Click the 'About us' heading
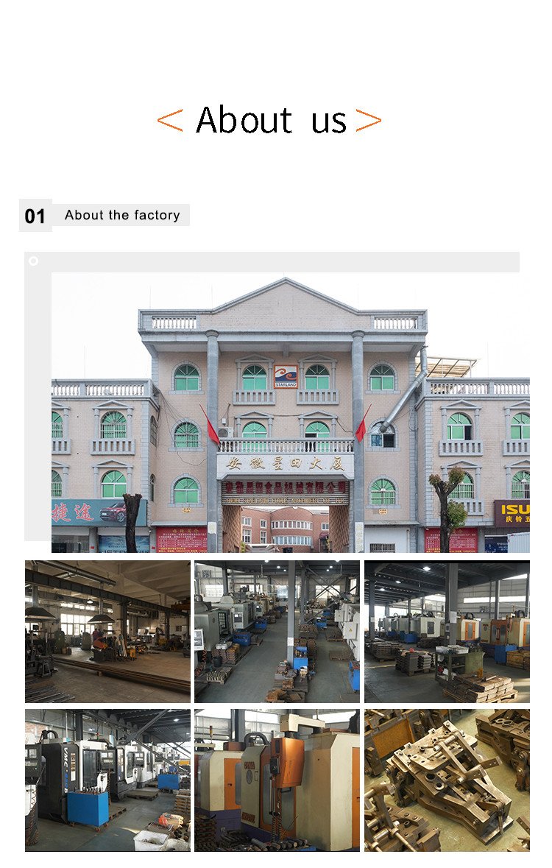 pyautogui.click(x=272, y=120)
